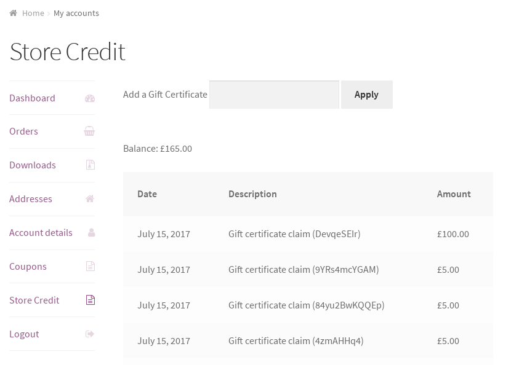519x365 pixels.
Task: Click the Home breadcrumb link
Action: point(33,14)
